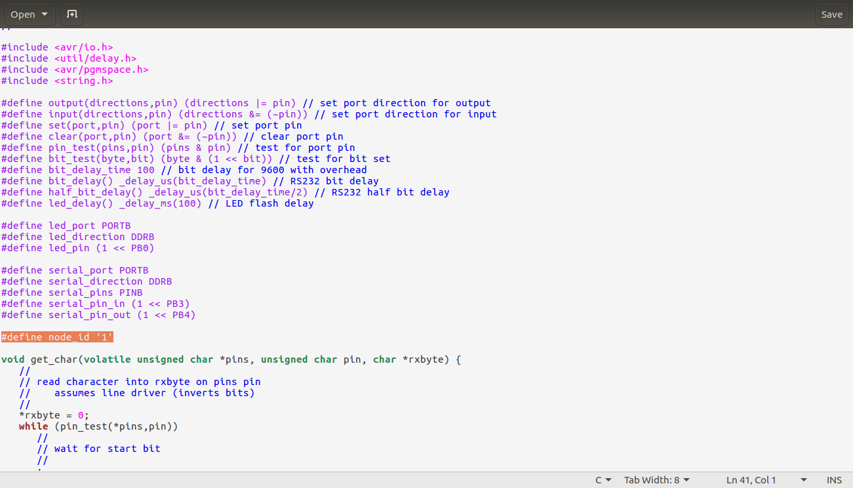Image resolution: width=853 pixels, height=488 pixels.
Task: Click the comment 'set port direction for input'
Action: click(405, 114)
